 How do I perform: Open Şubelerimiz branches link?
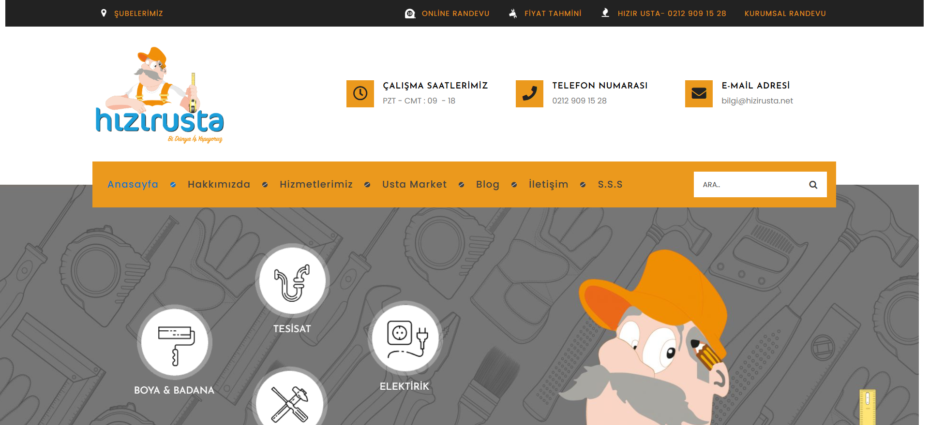[x=138, y=14]
